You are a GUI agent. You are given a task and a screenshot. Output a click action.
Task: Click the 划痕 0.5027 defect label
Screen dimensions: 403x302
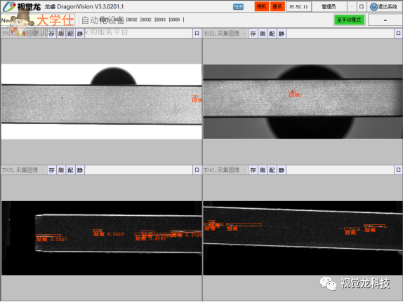(51, 239)
